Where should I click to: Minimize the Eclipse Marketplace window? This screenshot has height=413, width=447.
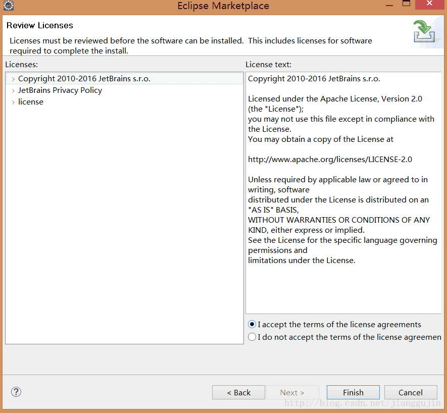389,5
